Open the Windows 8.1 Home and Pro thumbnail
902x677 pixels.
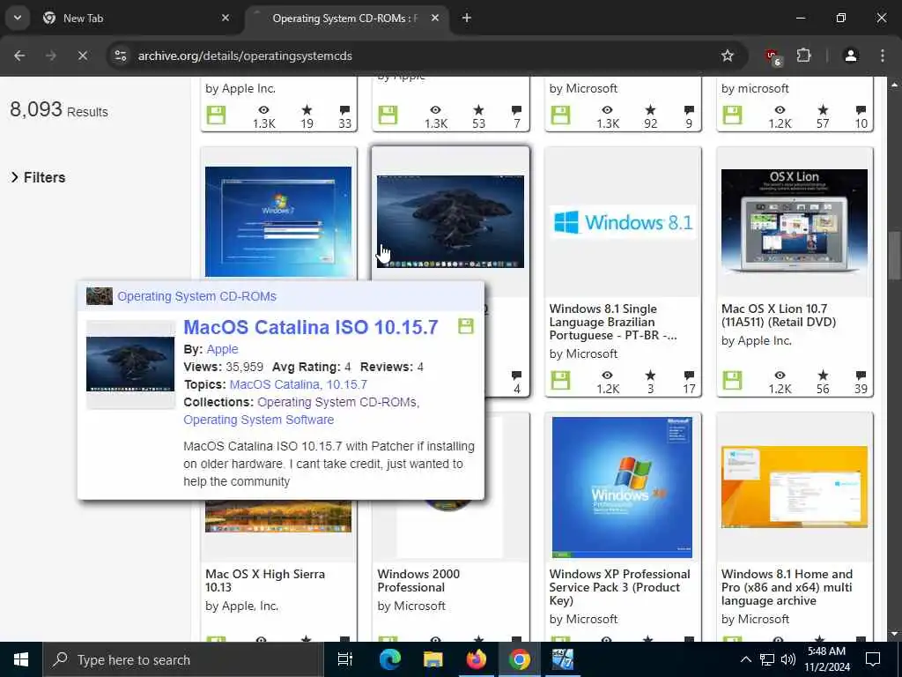795,487
